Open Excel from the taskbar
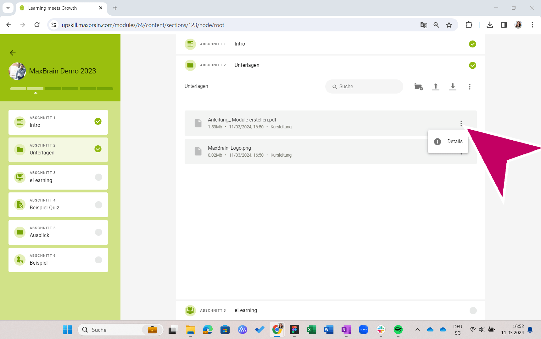 tap(311, 330)
